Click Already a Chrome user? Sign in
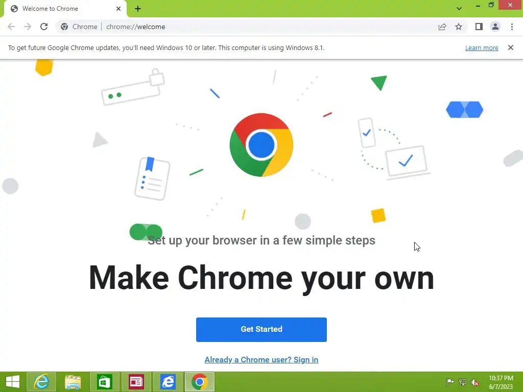The image size is (523, 392). (x=261, y=360)
